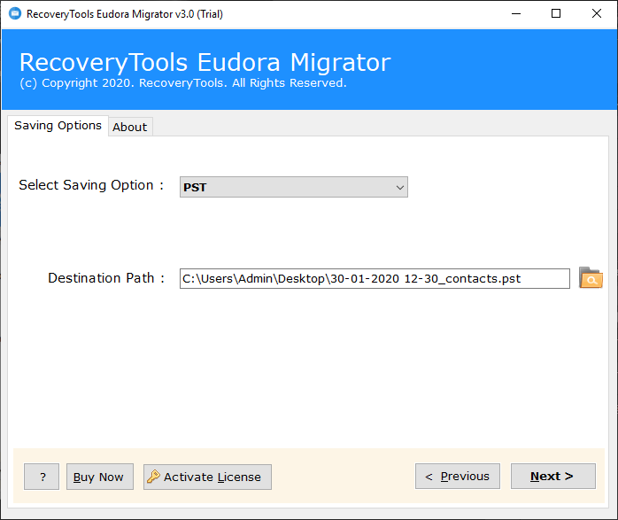
Task: Minimize the Eudora Migrator window
Action: [516, 14]
